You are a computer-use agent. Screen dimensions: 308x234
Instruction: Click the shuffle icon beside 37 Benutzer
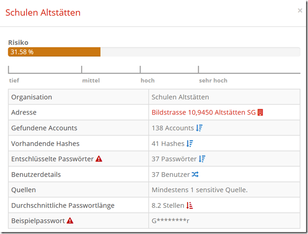pyautogui.click(x=195, y=175)
